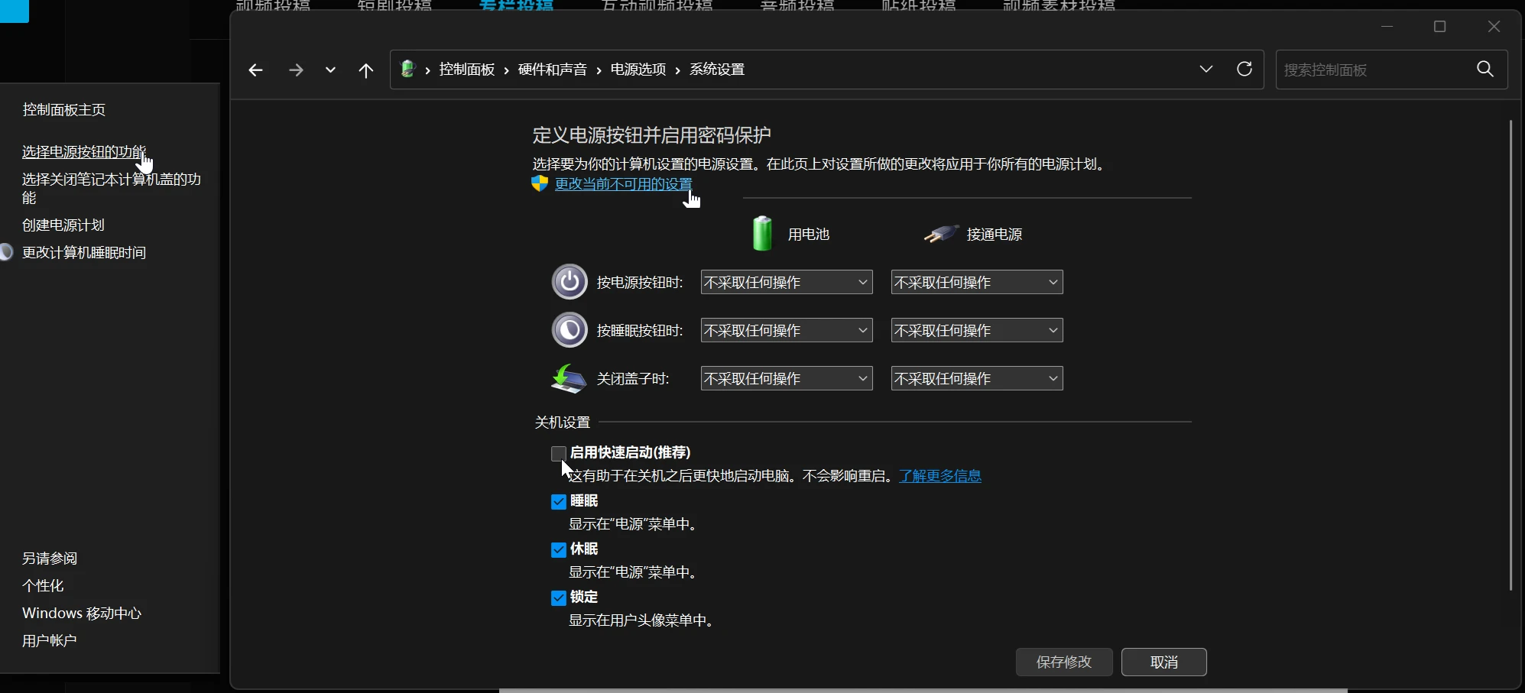This screenshot has height=693, width=1525.
Task: Uncheck the 睡眠 checkbox
Action: [x=557, y=501]
